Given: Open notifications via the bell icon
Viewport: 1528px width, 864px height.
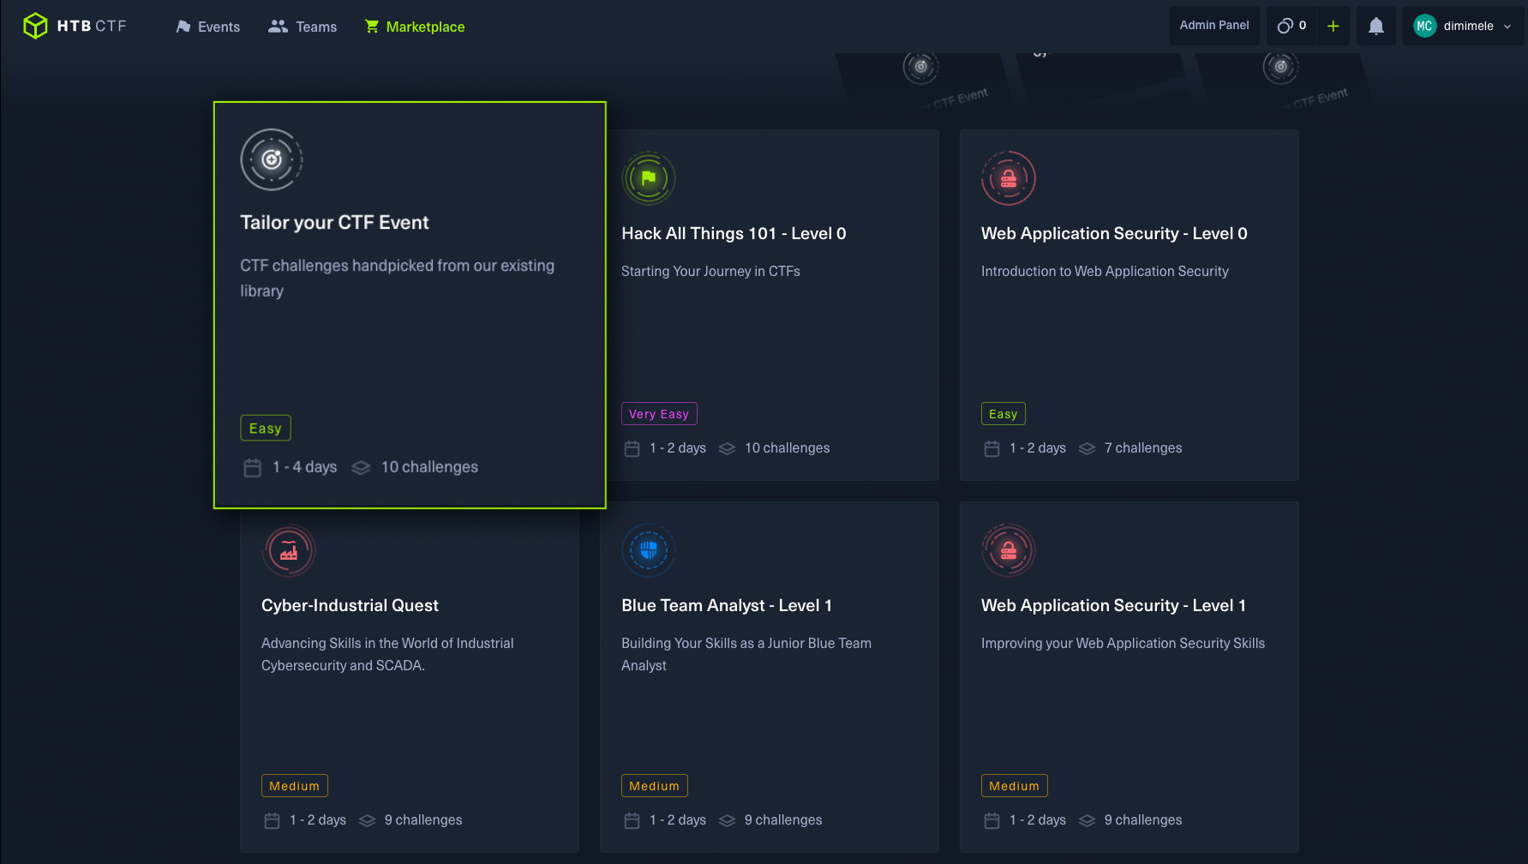Looking at the screenshot, I should (1375, 25).
